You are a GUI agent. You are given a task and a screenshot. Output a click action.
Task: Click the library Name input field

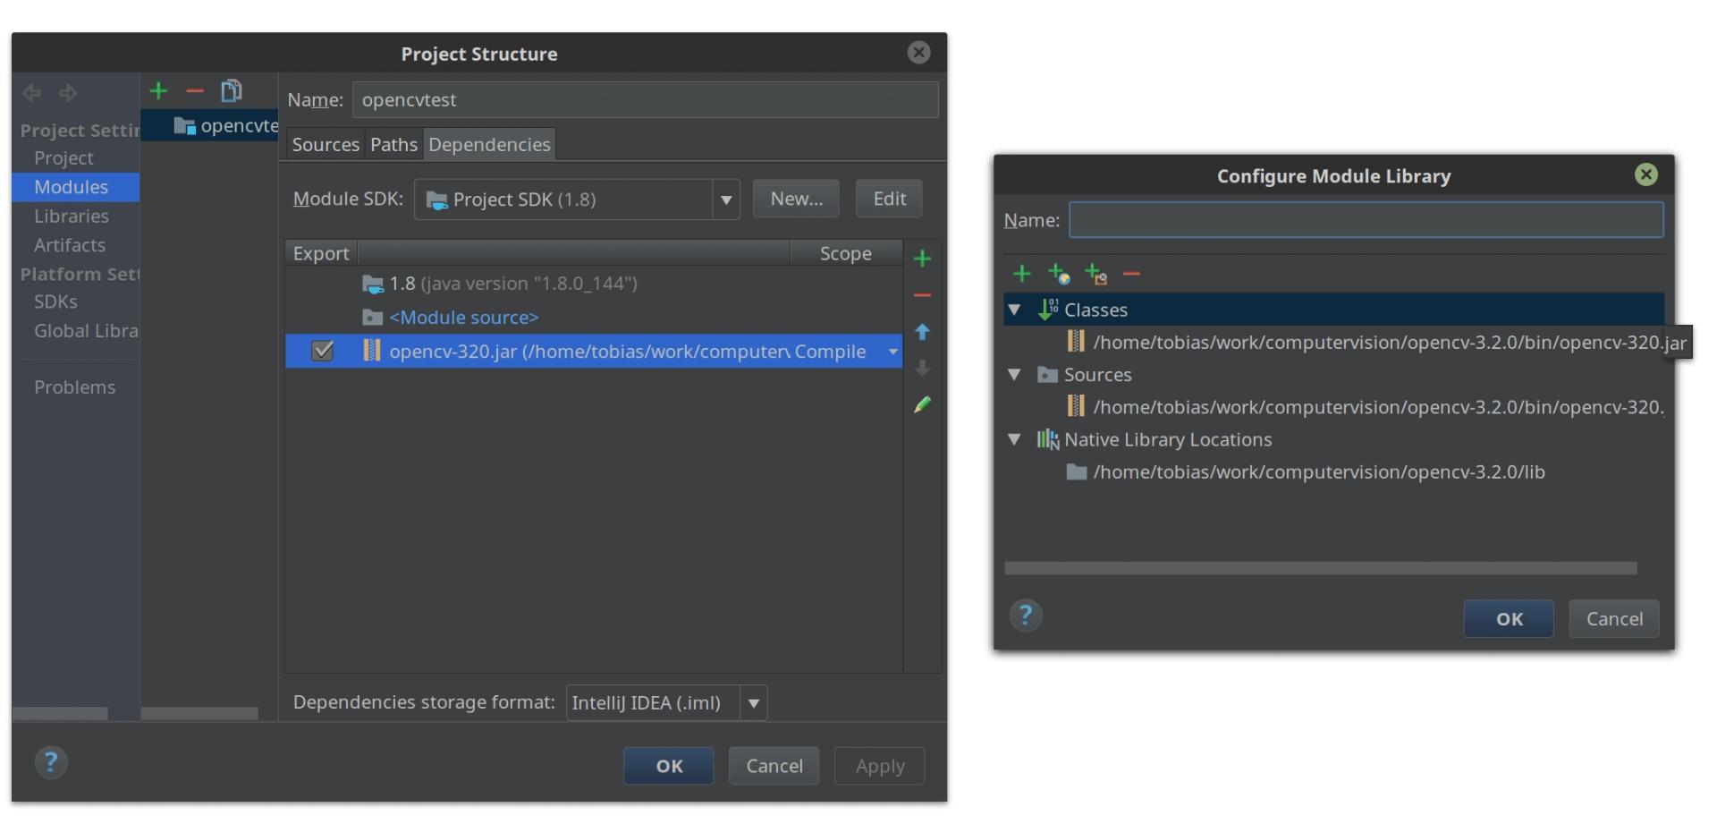[x=1366, y=220]
